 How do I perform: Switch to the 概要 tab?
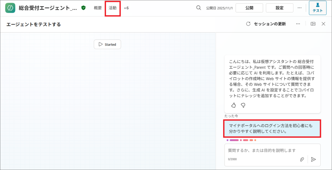tap(98, 8)
